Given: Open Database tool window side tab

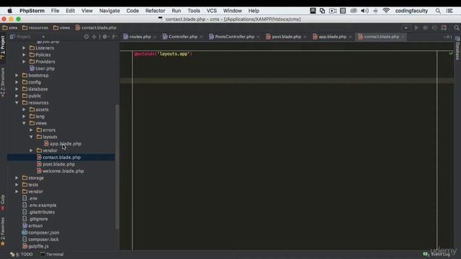Looking at the screenshot, I should pyautogui.click(x=457, y=48).
